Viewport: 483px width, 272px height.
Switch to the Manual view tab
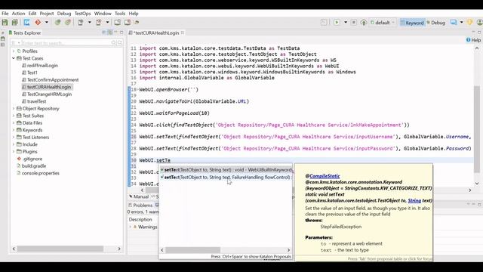click(139, 196)
